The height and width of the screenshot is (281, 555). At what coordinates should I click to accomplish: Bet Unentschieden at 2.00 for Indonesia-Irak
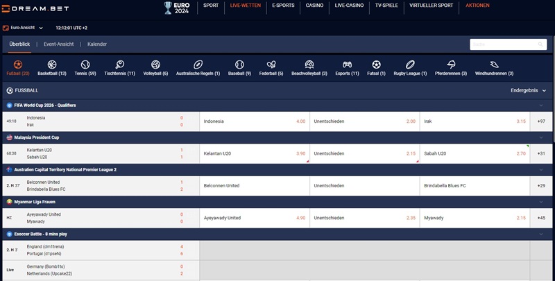(365, 121)
